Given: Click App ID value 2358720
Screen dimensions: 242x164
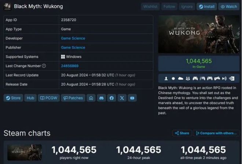Looking at the screenshot, I should 69,20.
